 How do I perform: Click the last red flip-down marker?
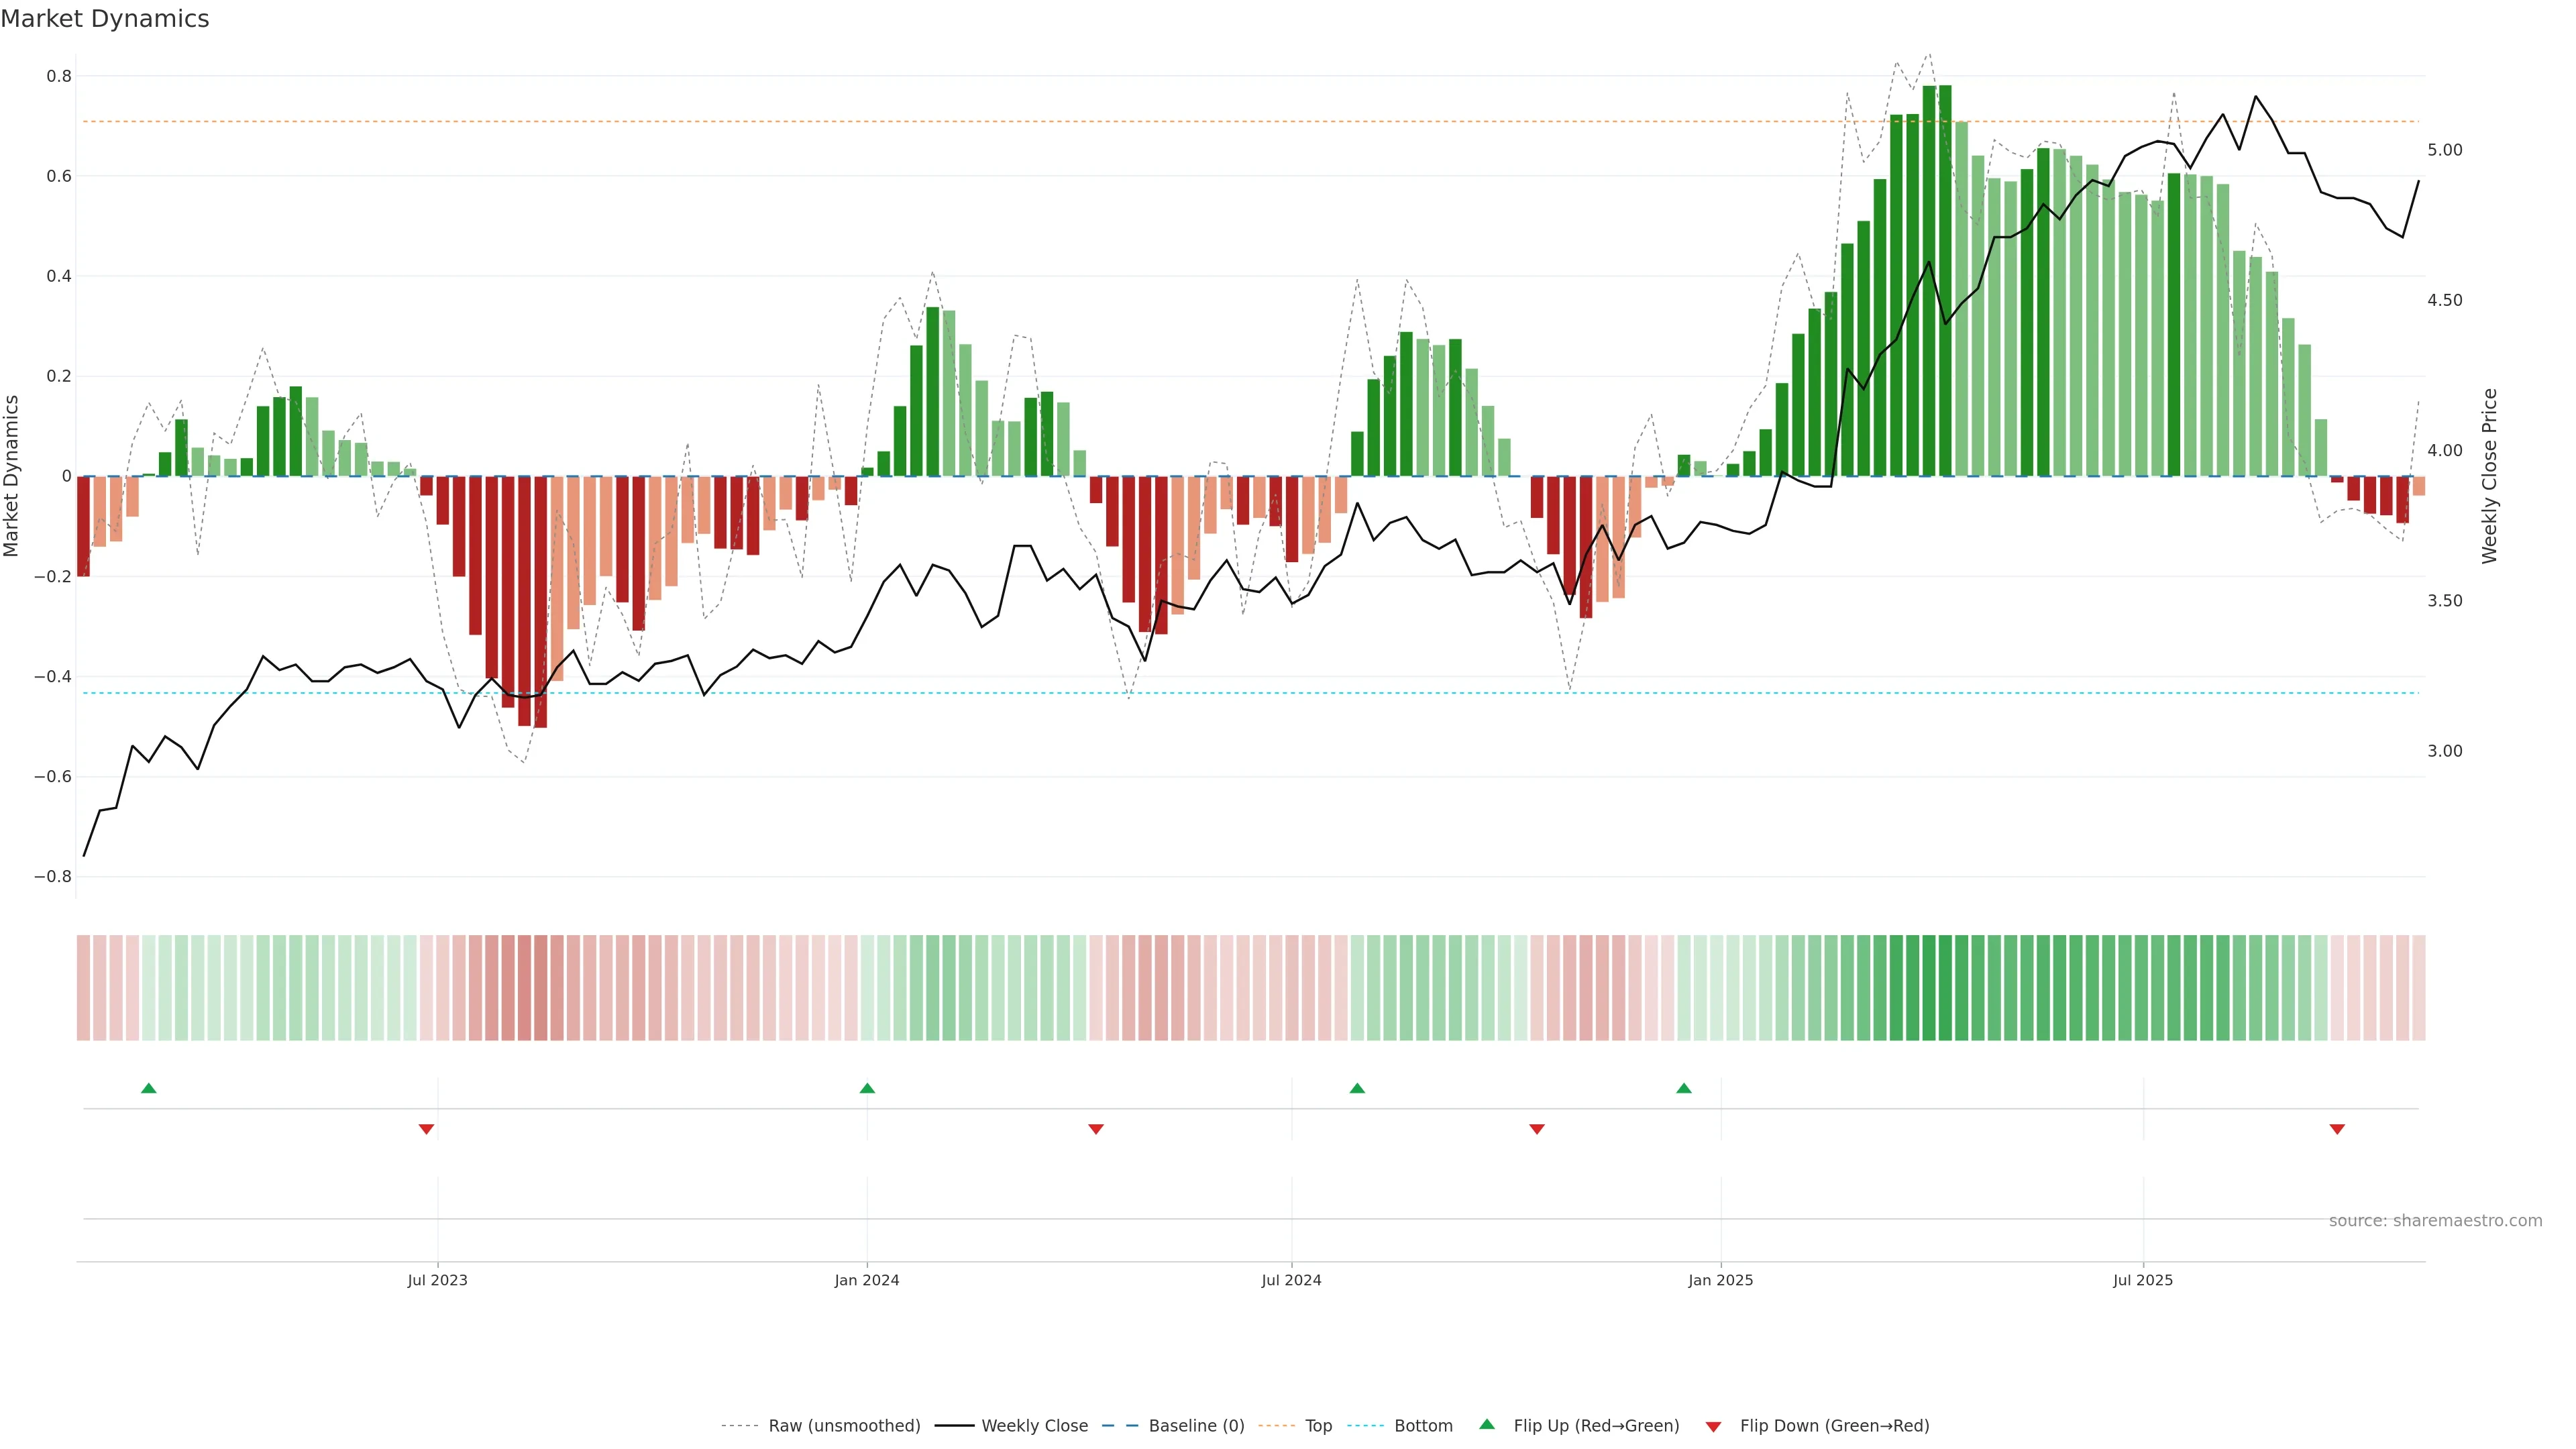[x=2337, y=1129]
